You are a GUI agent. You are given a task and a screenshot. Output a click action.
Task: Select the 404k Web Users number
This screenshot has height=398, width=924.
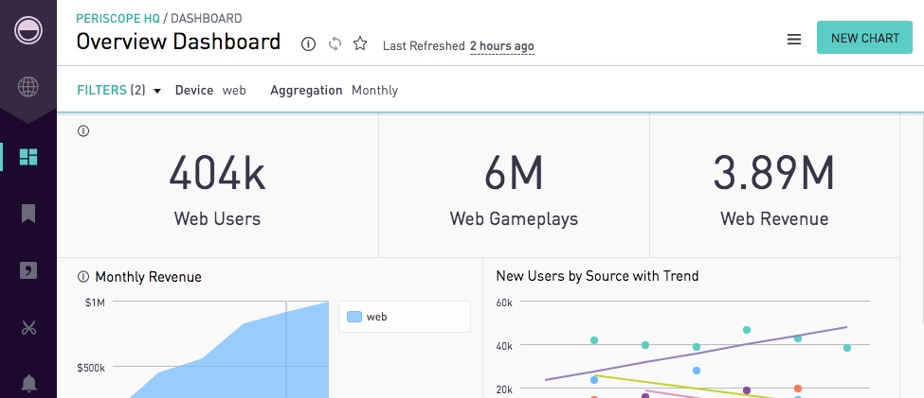click(x=217, y=173)
